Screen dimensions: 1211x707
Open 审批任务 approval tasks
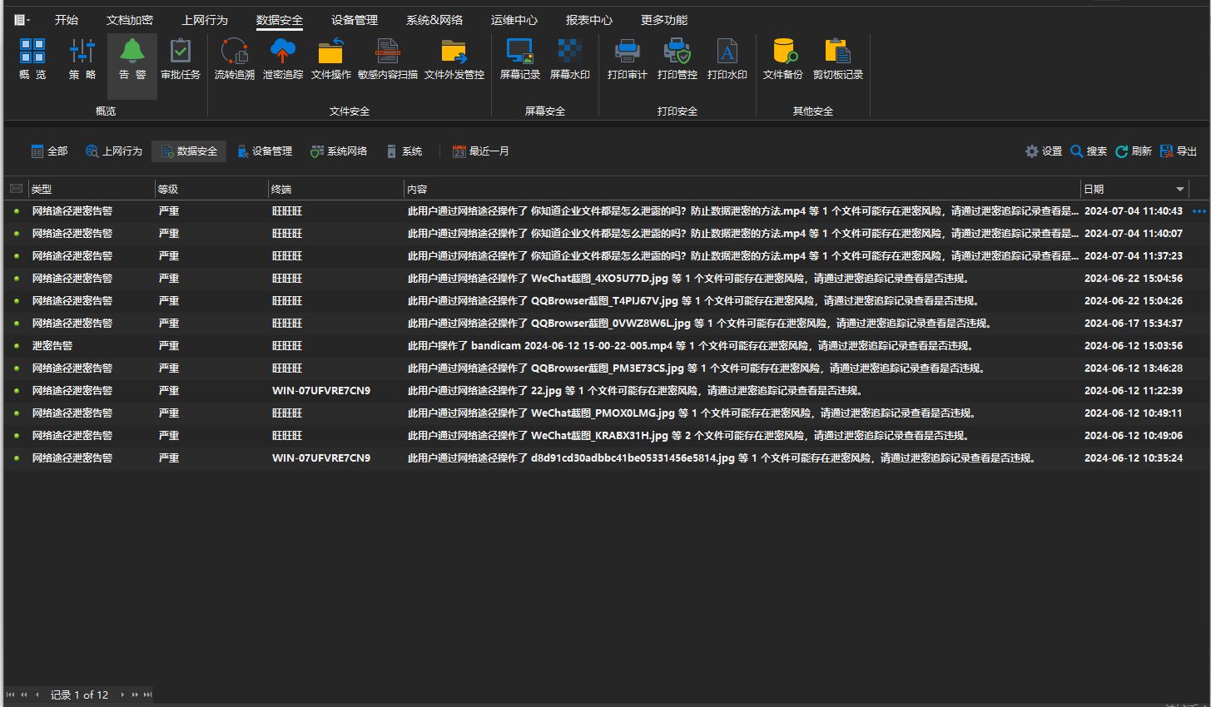[x=181, y=59]
